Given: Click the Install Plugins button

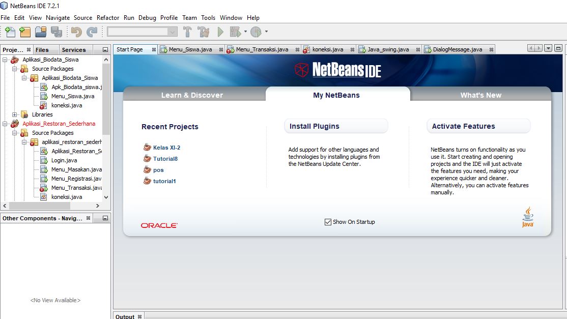Looking at the screenshot, I should [336, 126].
